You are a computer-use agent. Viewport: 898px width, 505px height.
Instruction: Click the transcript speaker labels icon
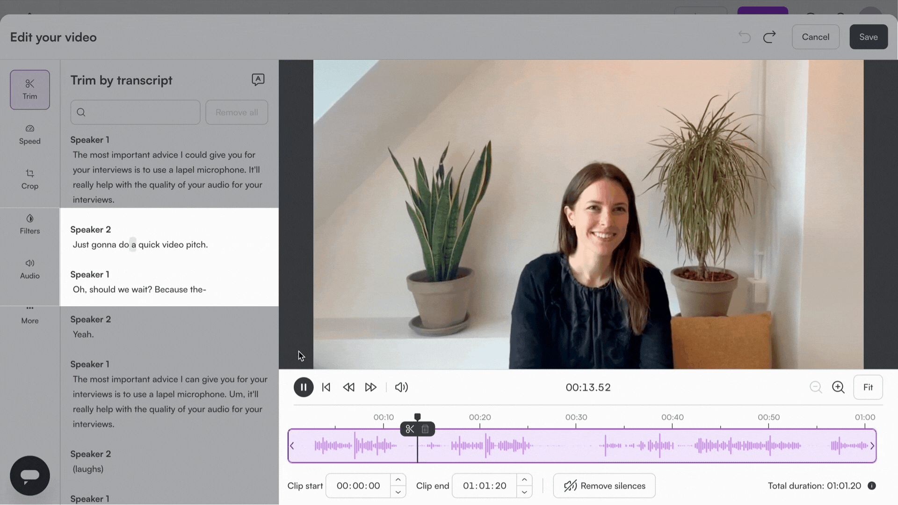[258, 79]
